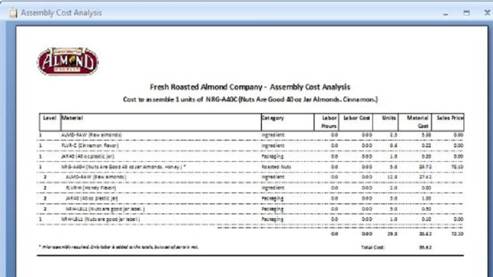Screen dimensions: 493x277
Task: Close the Assembly Cost Analysis window
Action: (x=487, y=13)
